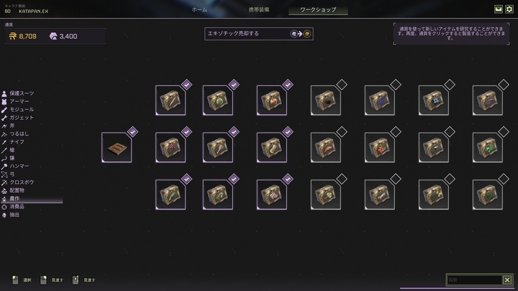The height and width of the screenshot is (291, 518).
Task: Toggle the checked diamond above carrot crate
Action: pyautogui.click(x=186, y=85)
